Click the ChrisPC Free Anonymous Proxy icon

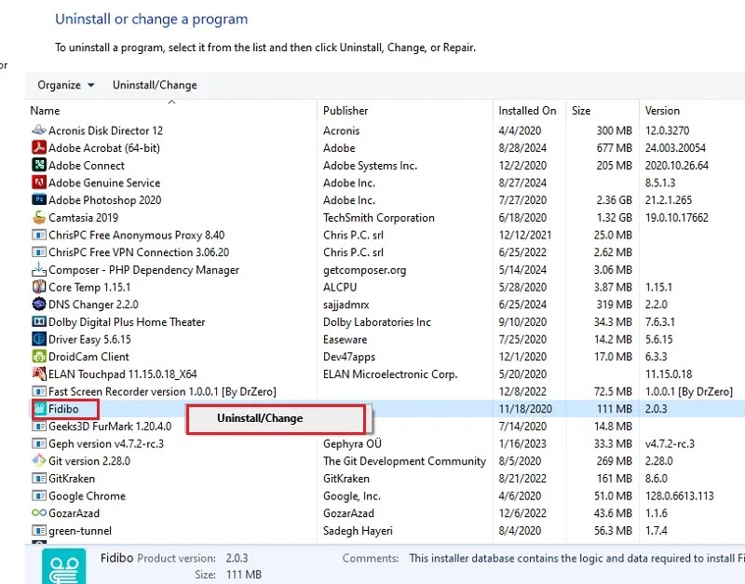[x=39, y=235]
